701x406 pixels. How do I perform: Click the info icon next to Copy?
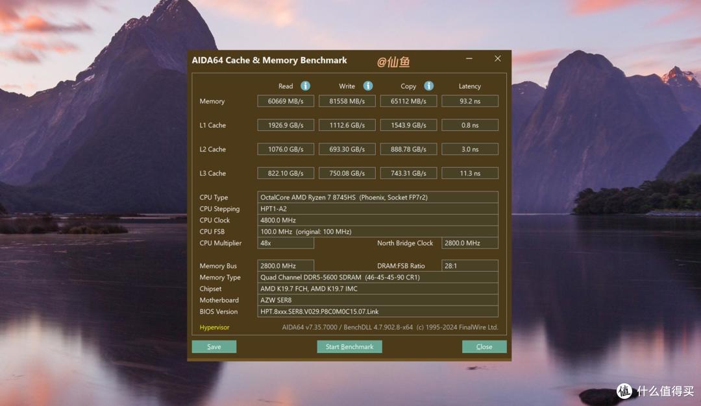coord(429,86)
